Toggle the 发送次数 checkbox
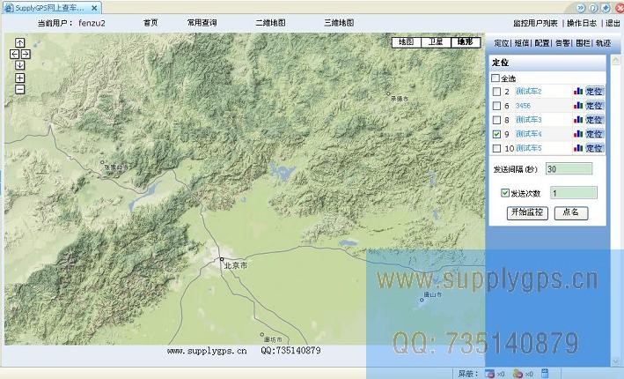The image size is (624, 379). [x=504, y=193]
